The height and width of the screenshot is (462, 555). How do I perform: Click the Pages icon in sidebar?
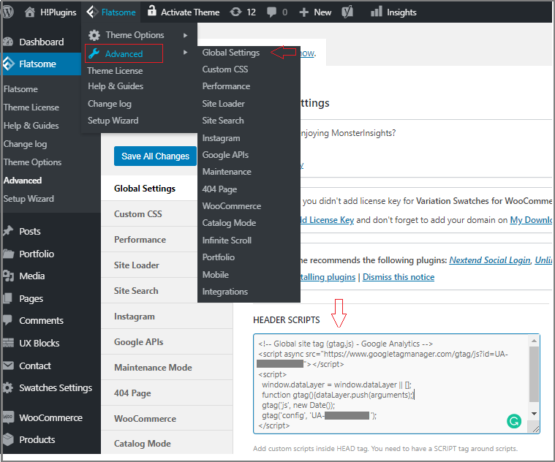pos(7,298)
